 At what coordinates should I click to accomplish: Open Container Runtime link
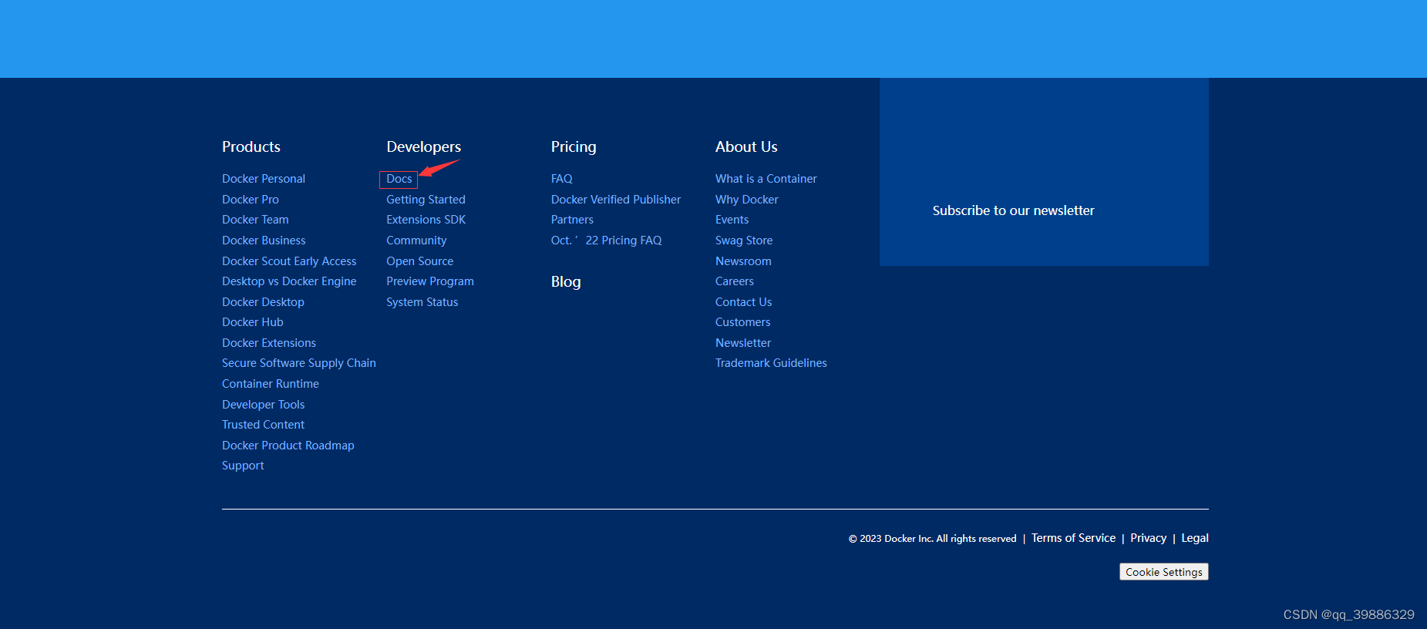tap(271, 384)
